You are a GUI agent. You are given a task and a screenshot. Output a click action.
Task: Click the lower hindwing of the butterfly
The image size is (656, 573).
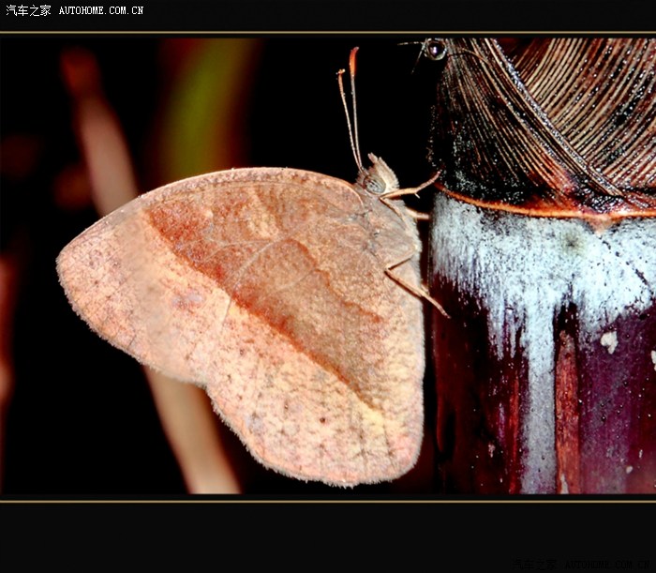pyautogui.click(x=309, y=422)
